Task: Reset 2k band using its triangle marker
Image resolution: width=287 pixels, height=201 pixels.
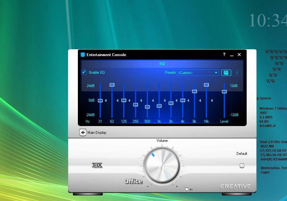Action: (x=177, y=100)
